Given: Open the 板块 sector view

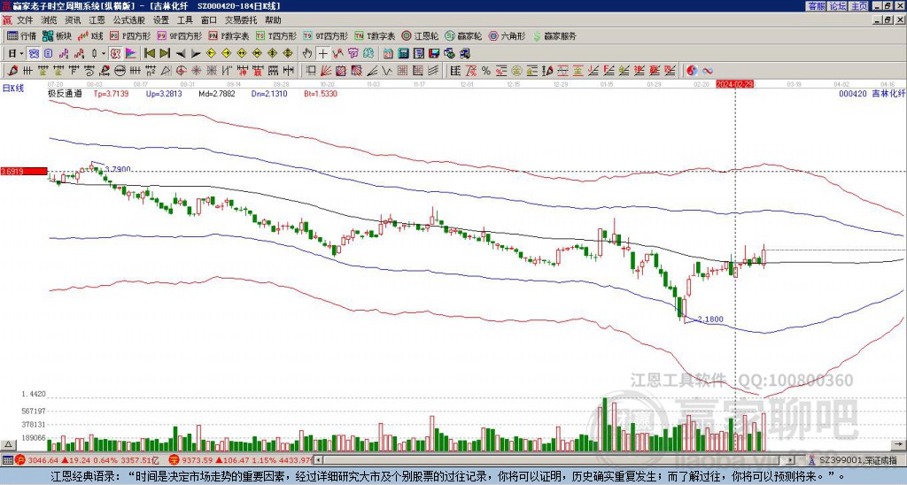Looking at the screenshot, I should (x=56, y=35).
